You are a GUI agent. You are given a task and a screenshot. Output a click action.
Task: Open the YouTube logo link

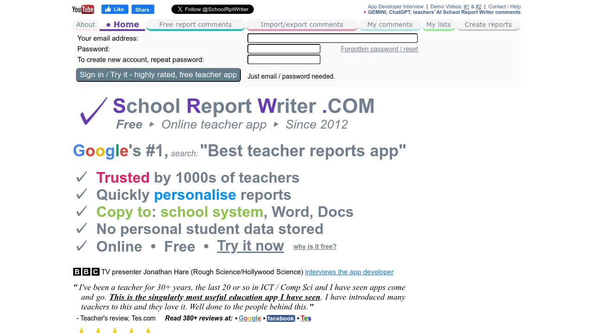83,9
